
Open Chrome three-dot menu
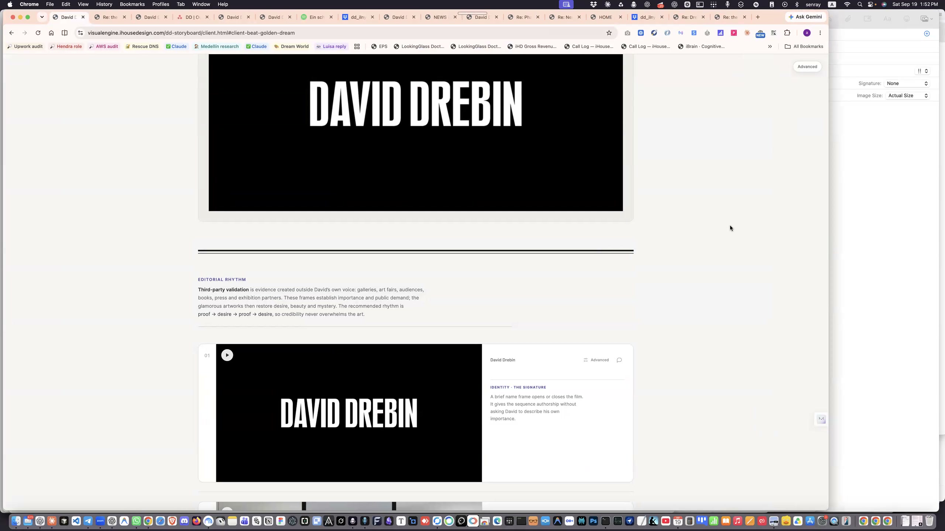pyautogui.click(x=820, y=33)
